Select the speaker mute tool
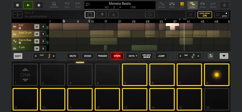242x112 pixels. pyautogui.click(x=114, y=15)
